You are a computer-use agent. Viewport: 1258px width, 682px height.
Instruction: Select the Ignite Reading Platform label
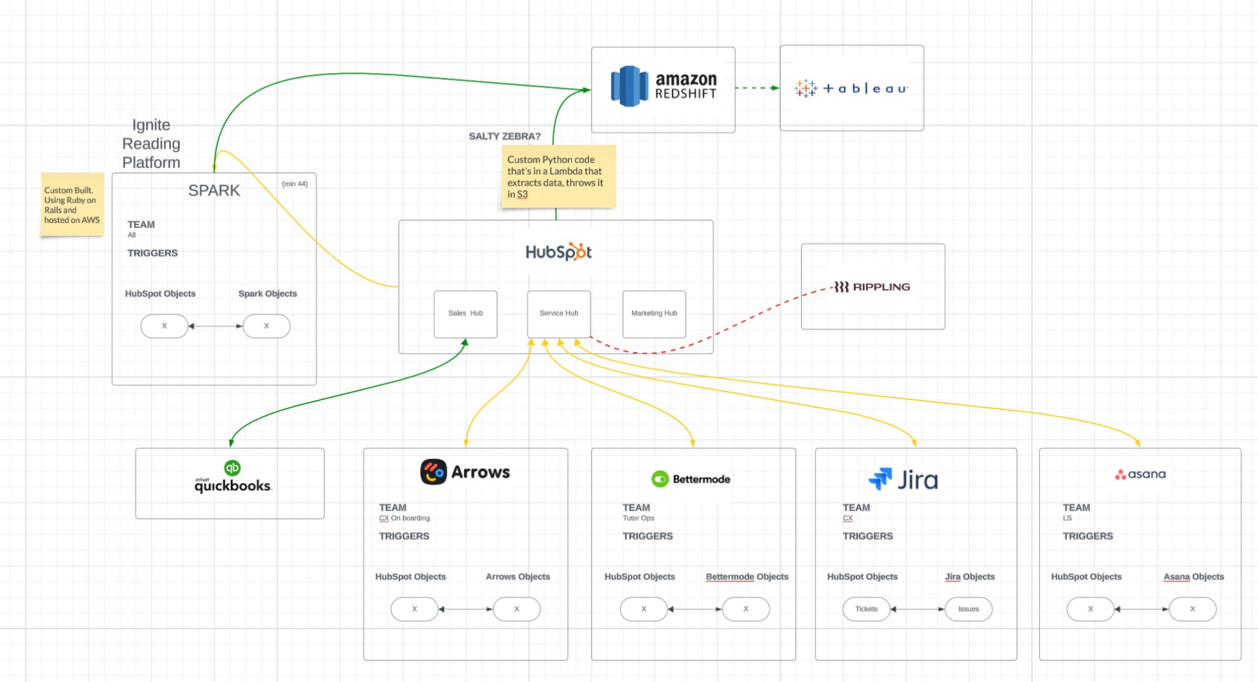(151, 144)
